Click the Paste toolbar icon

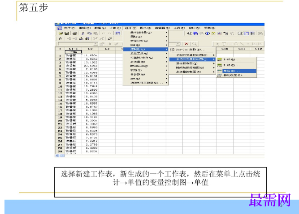click(x=95, y=33)
